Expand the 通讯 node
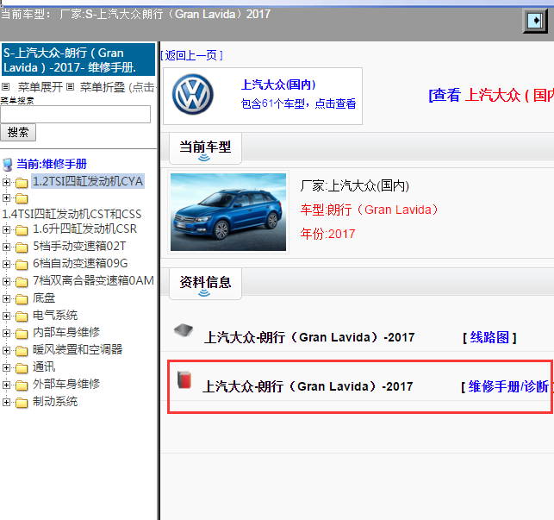The height and width of the screenshot is (520, 554). (6, 367)
